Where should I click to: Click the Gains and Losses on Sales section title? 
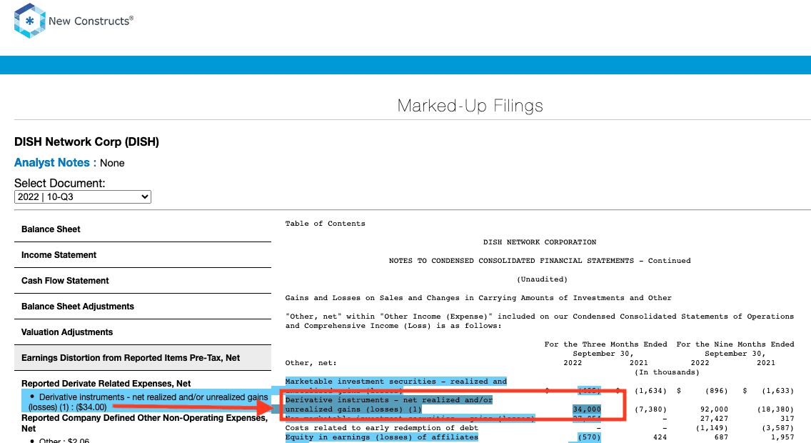coord(478,298)
